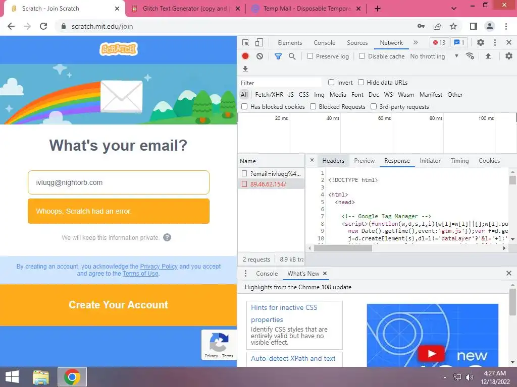Screen dimensions: 517x387
Task: Filter requests by Img type
Action: pos(319,94)
